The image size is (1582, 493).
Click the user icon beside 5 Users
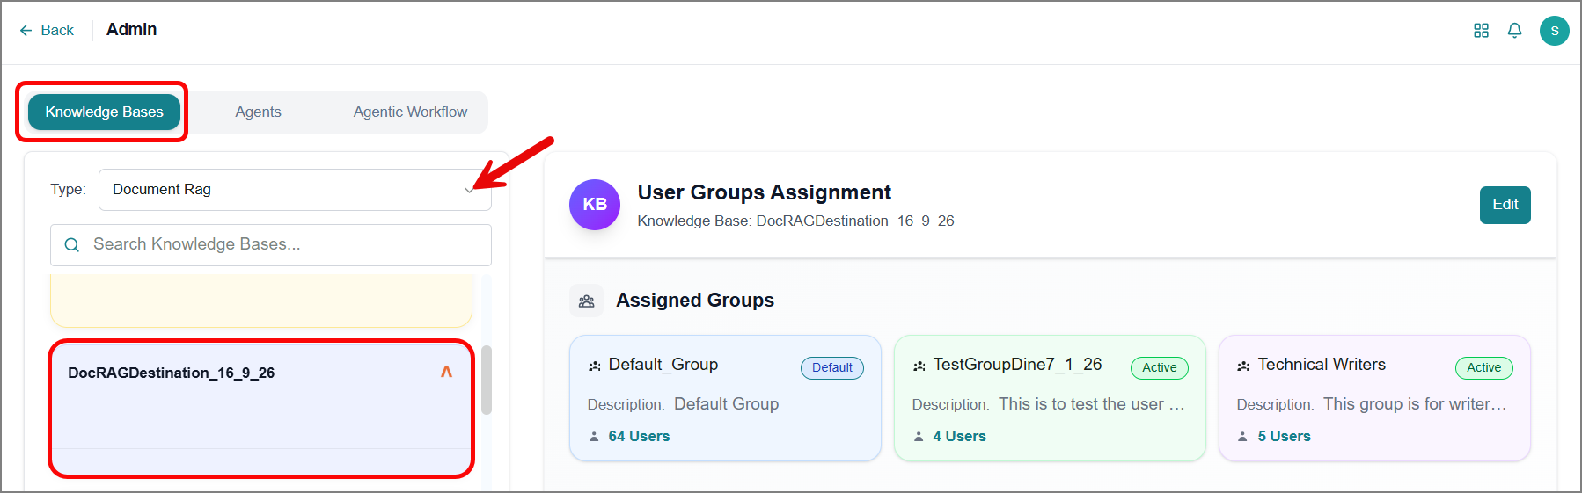coord(1243,437)
